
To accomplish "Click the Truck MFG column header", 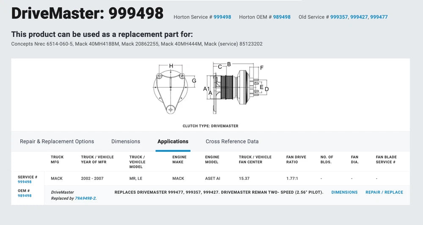I will coord(57,159).
